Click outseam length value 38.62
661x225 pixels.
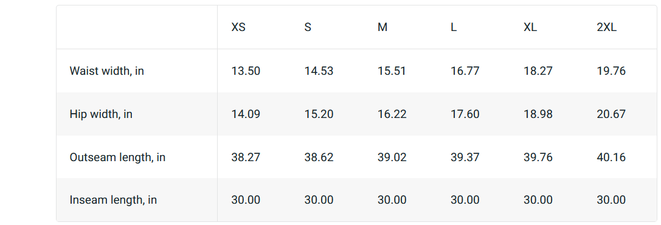[319, 157]
